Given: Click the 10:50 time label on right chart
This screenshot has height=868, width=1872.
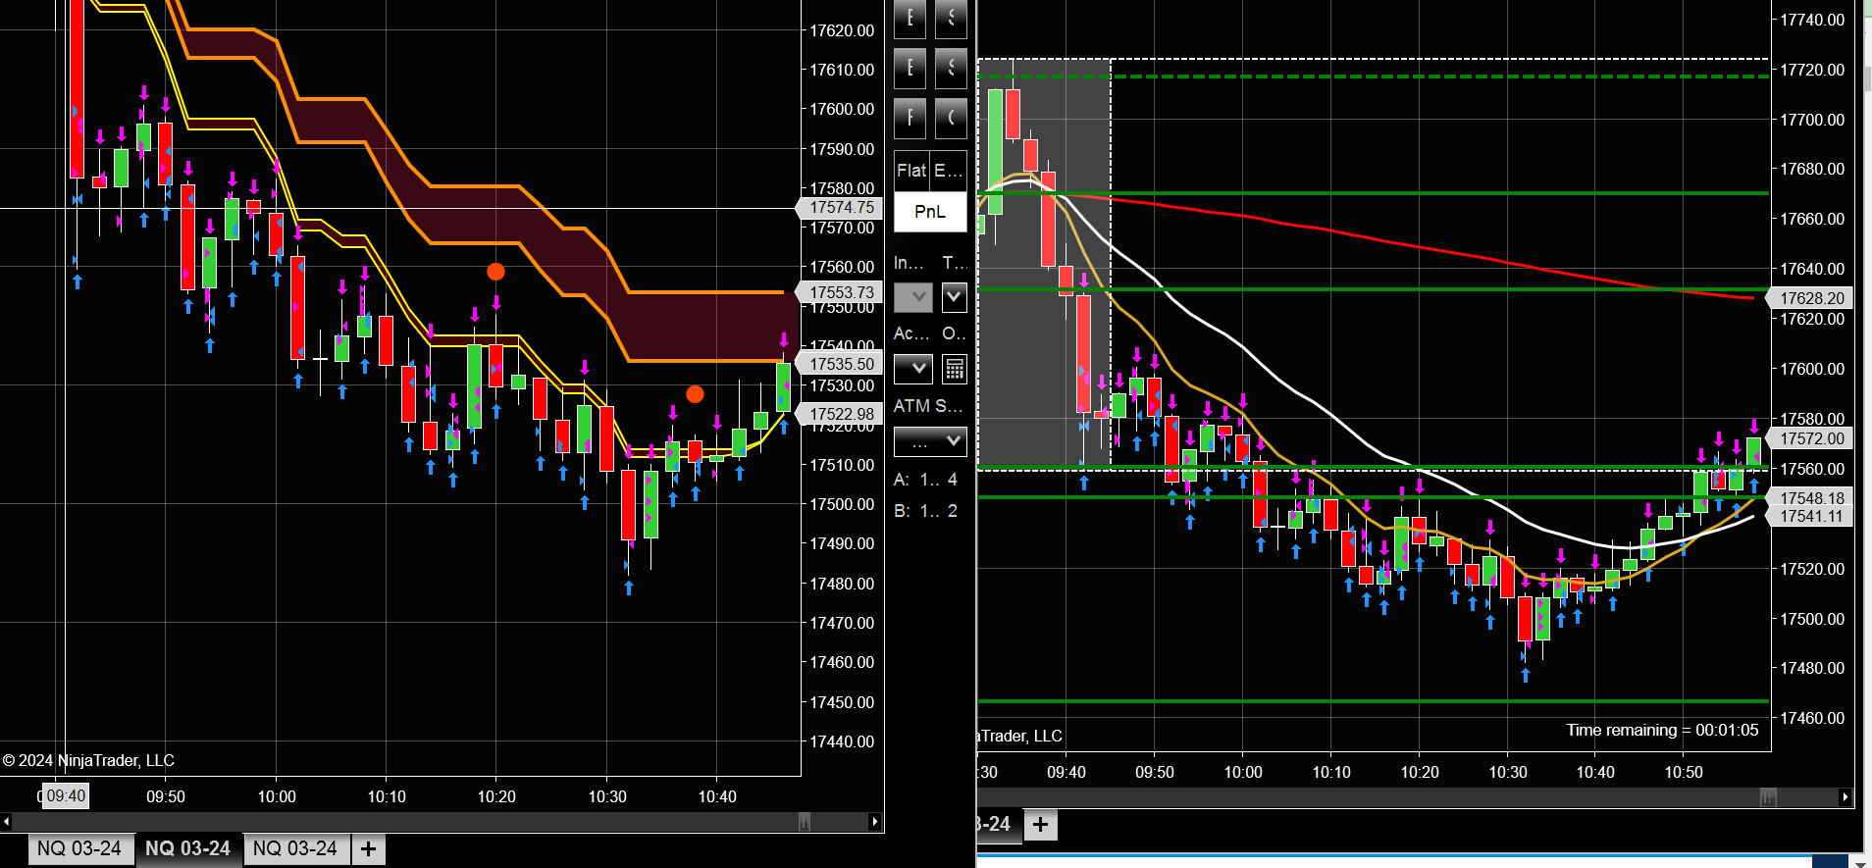Looking at the screenshot, I should click(1684, 772).
